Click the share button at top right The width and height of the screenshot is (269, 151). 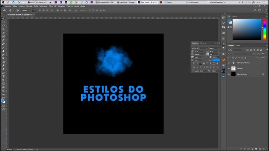[266, 10]
